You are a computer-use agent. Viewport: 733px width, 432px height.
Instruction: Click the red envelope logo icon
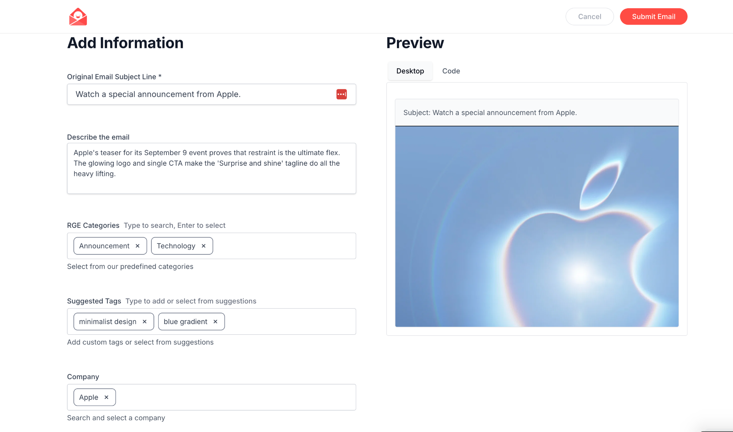78,17
